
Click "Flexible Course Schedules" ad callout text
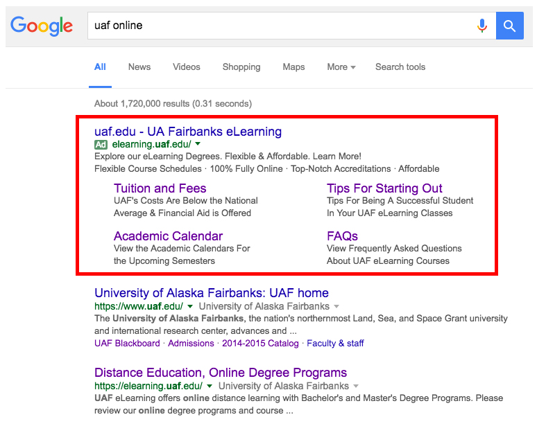tap(148, 169)
